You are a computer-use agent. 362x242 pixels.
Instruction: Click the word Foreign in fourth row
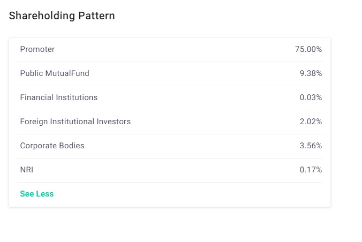tap(34, 122)
